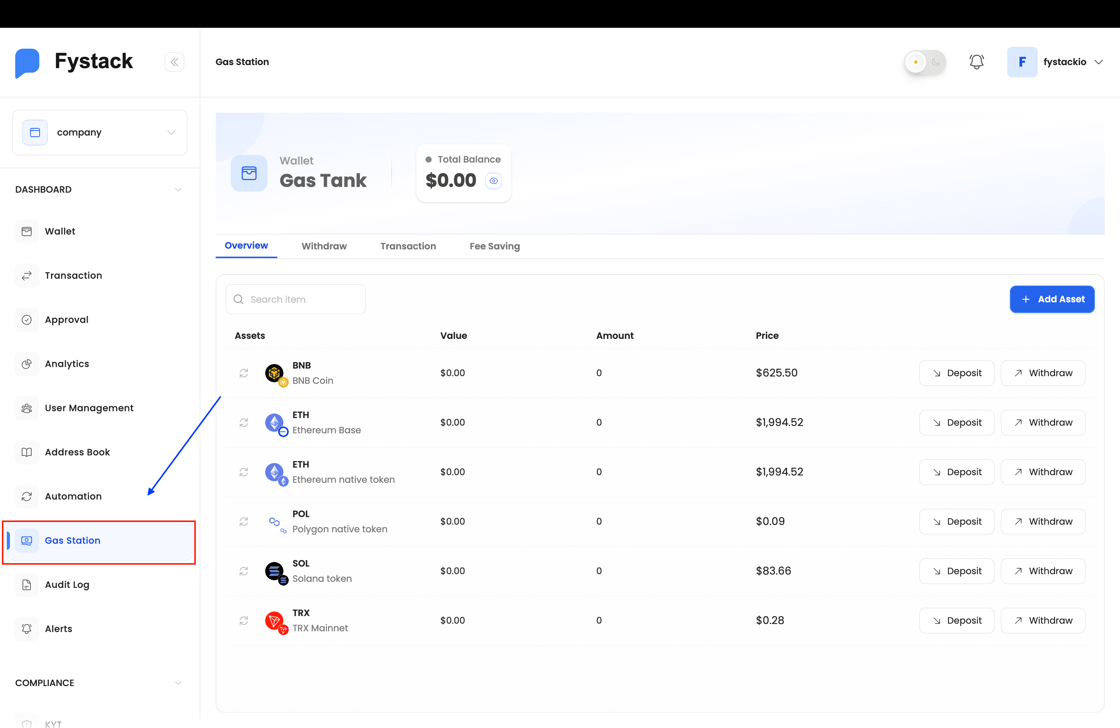Click the Add Asset button

pyautogui.click(x=1052, y=299)
